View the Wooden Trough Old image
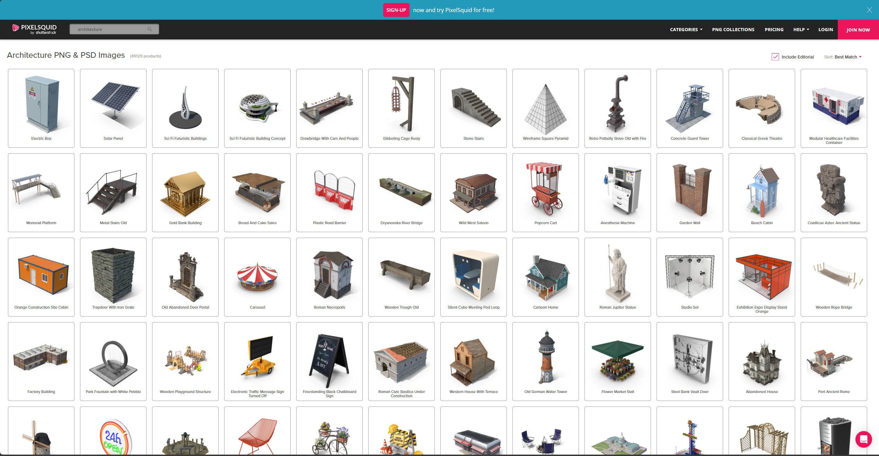 point(402,277)
